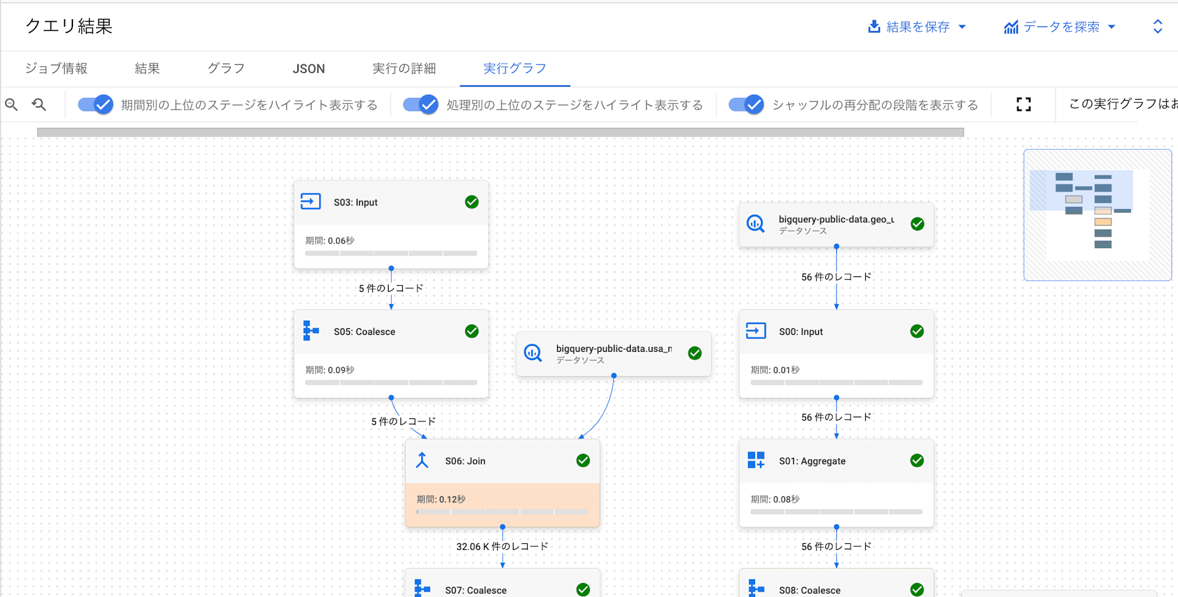Click the fullscreen graph icon
Image resolution: width=1178 pixels, height=597 pixels.
point(1024,104)
